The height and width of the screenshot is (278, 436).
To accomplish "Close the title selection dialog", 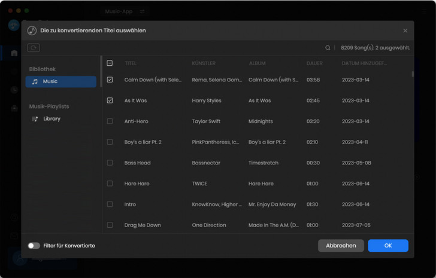I will (405, 30).
